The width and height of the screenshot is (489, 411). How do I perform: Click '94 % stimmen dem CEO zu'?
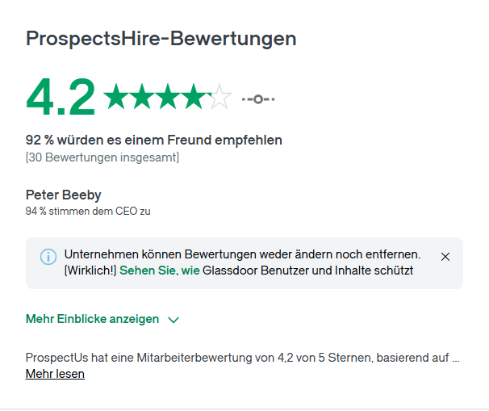[x=88, y=212]
